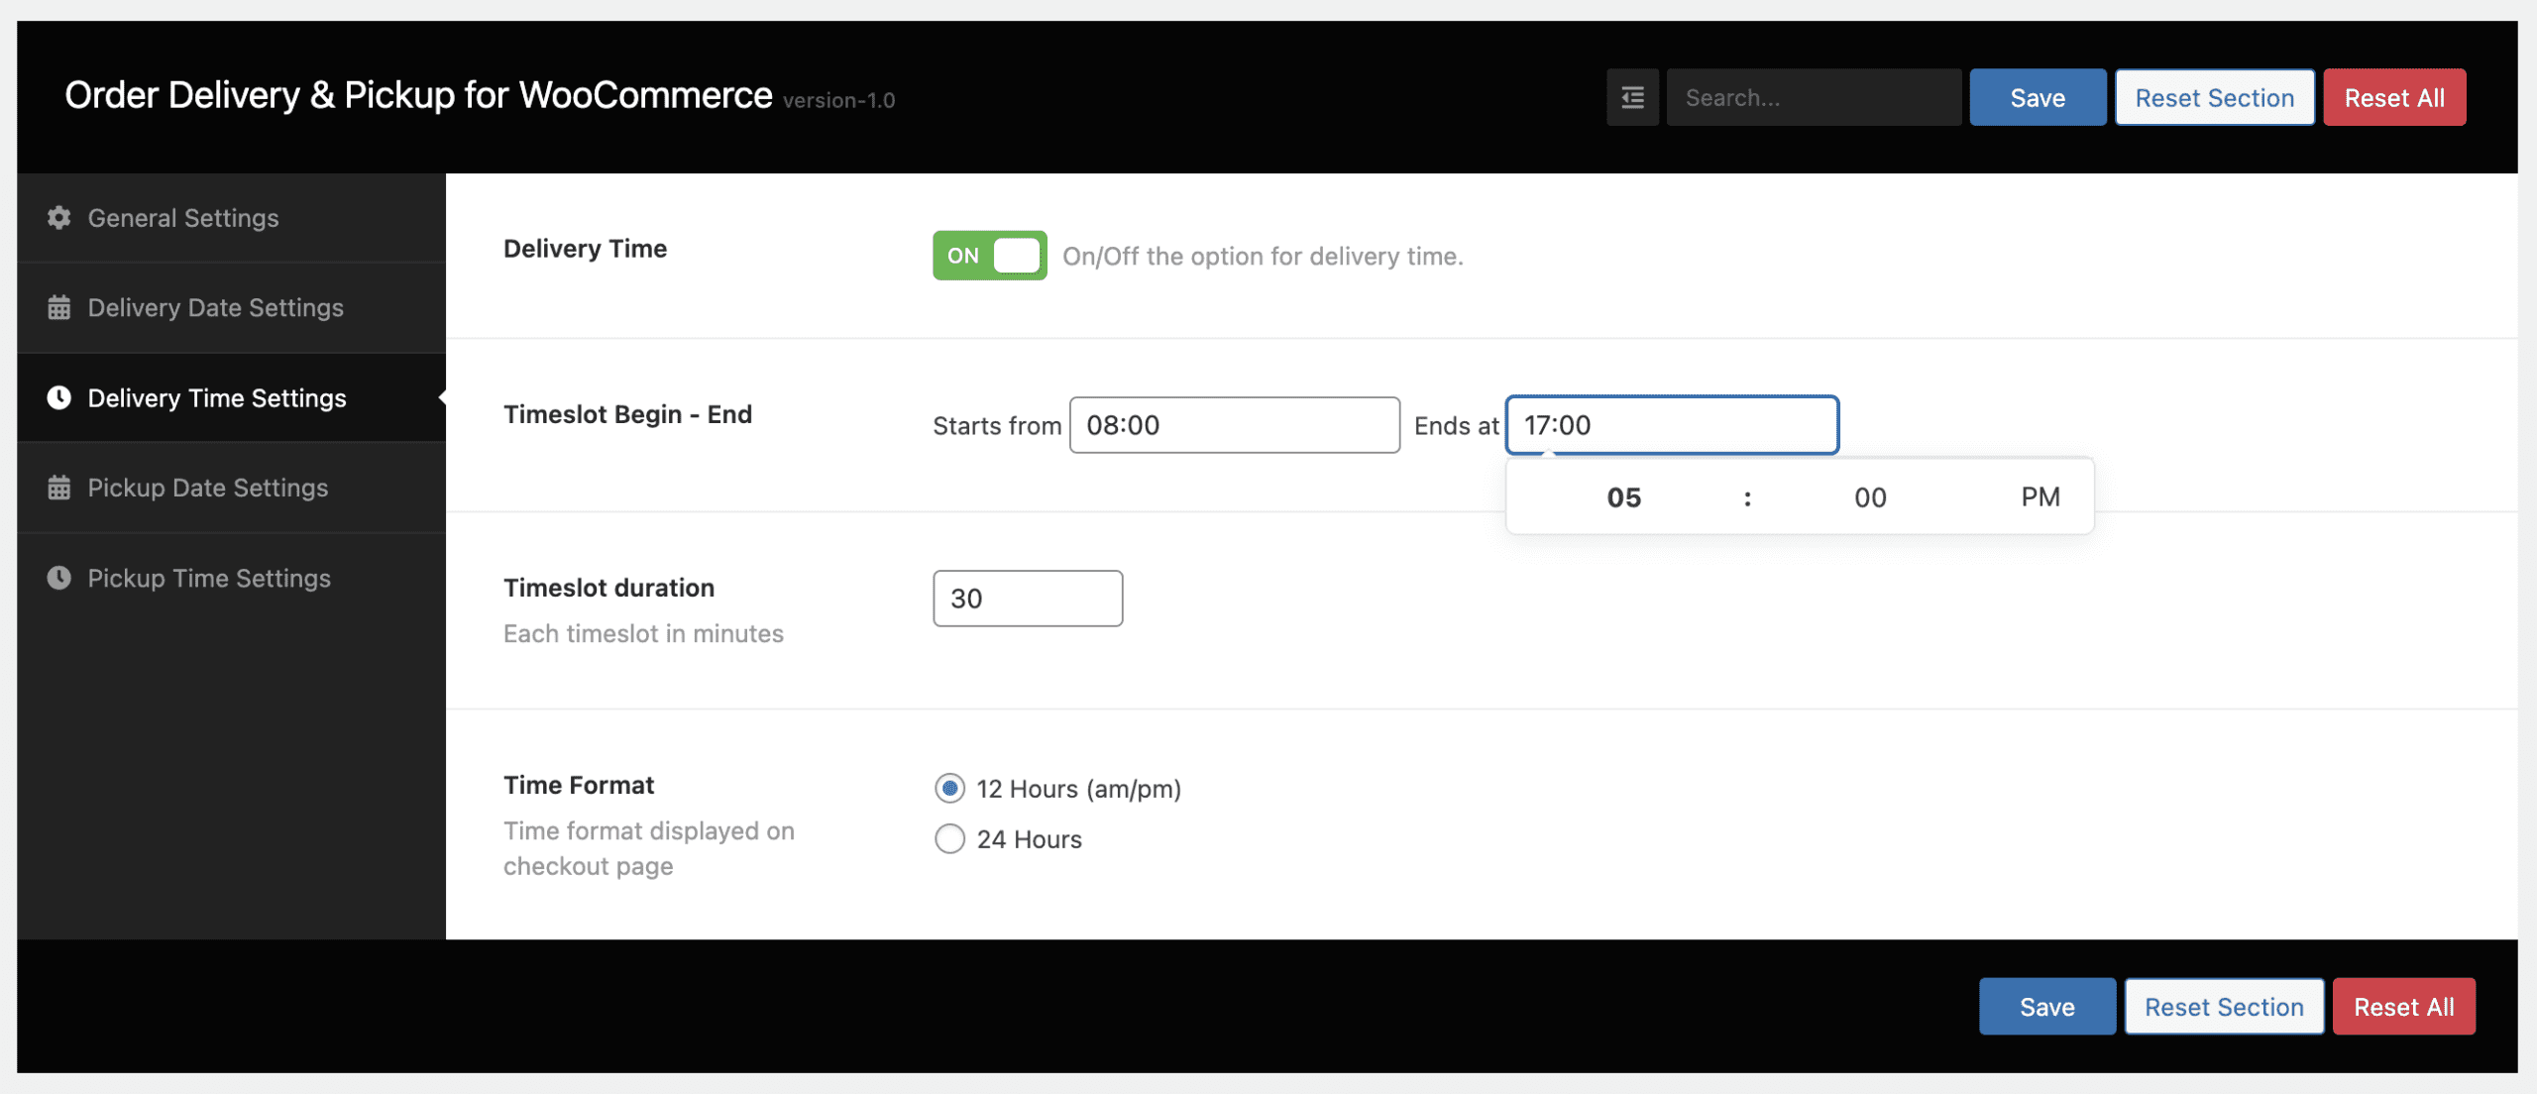Click the arrow marker beside Delivery Time Settings tab
The width and height of the screenshot is (2537, 1094).
click(442, 397)
